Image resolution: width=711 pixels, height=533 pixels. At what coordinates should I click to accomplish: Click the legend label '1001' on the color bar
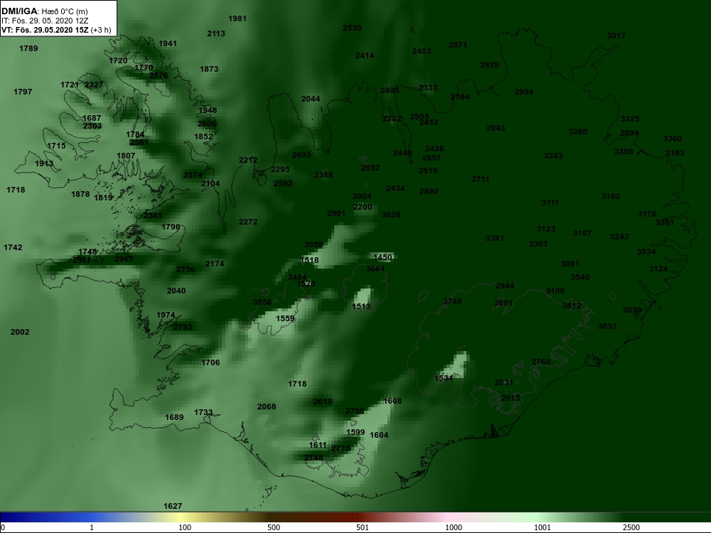542,527
